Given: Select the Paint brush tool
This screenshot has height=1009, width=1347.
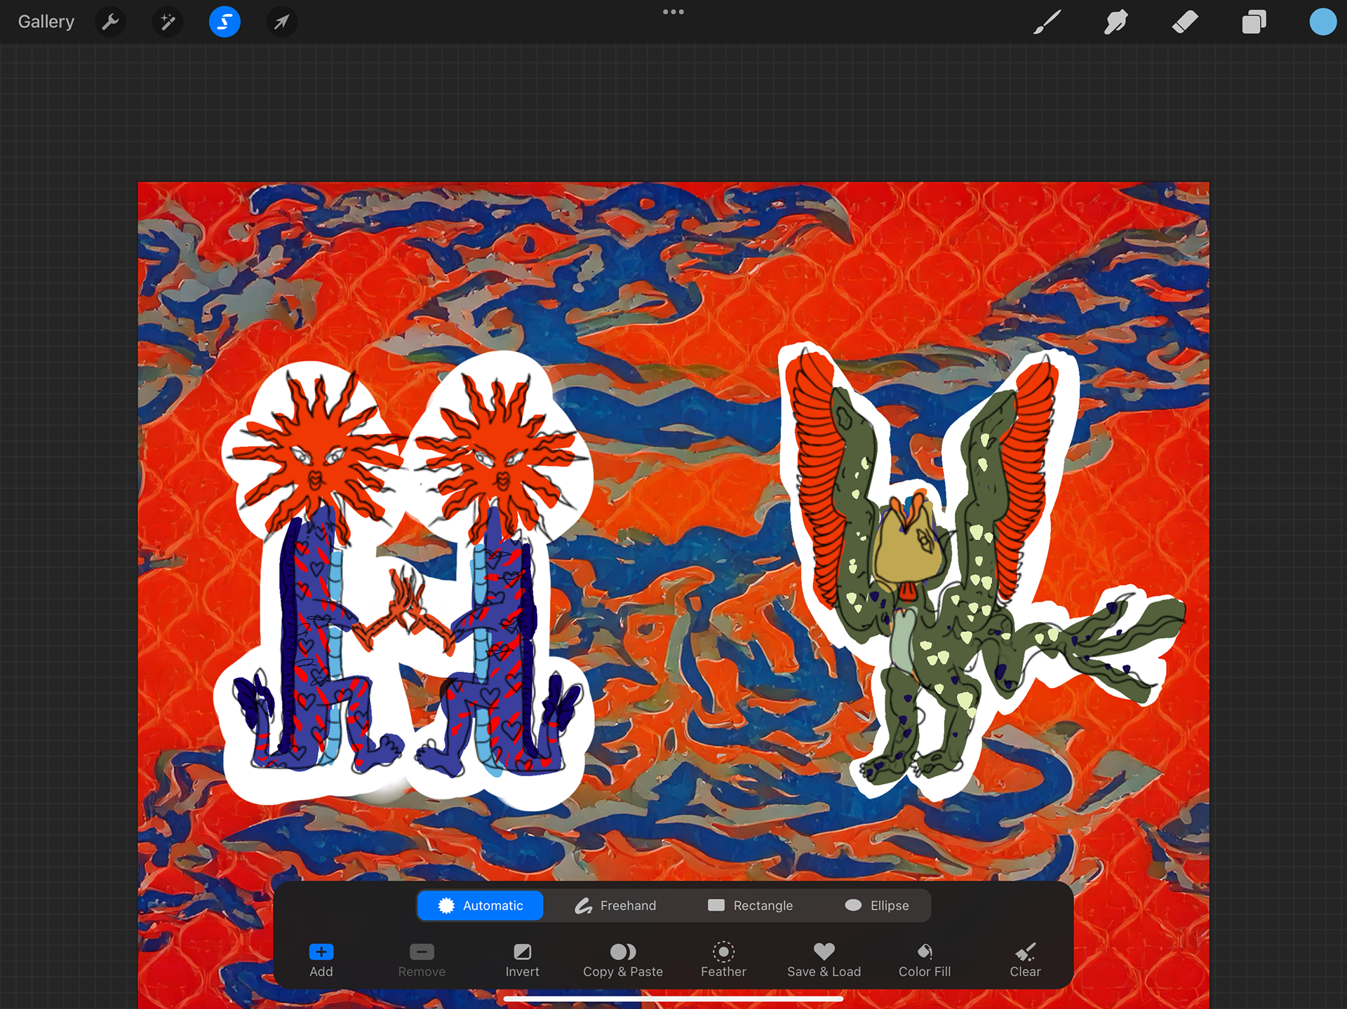Looking at the screenshot, I should [x=1047, y=22].
